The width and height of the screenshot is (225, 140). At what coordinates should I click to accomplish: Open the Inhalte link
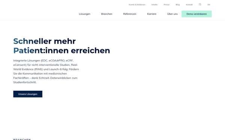coord(154,5)
